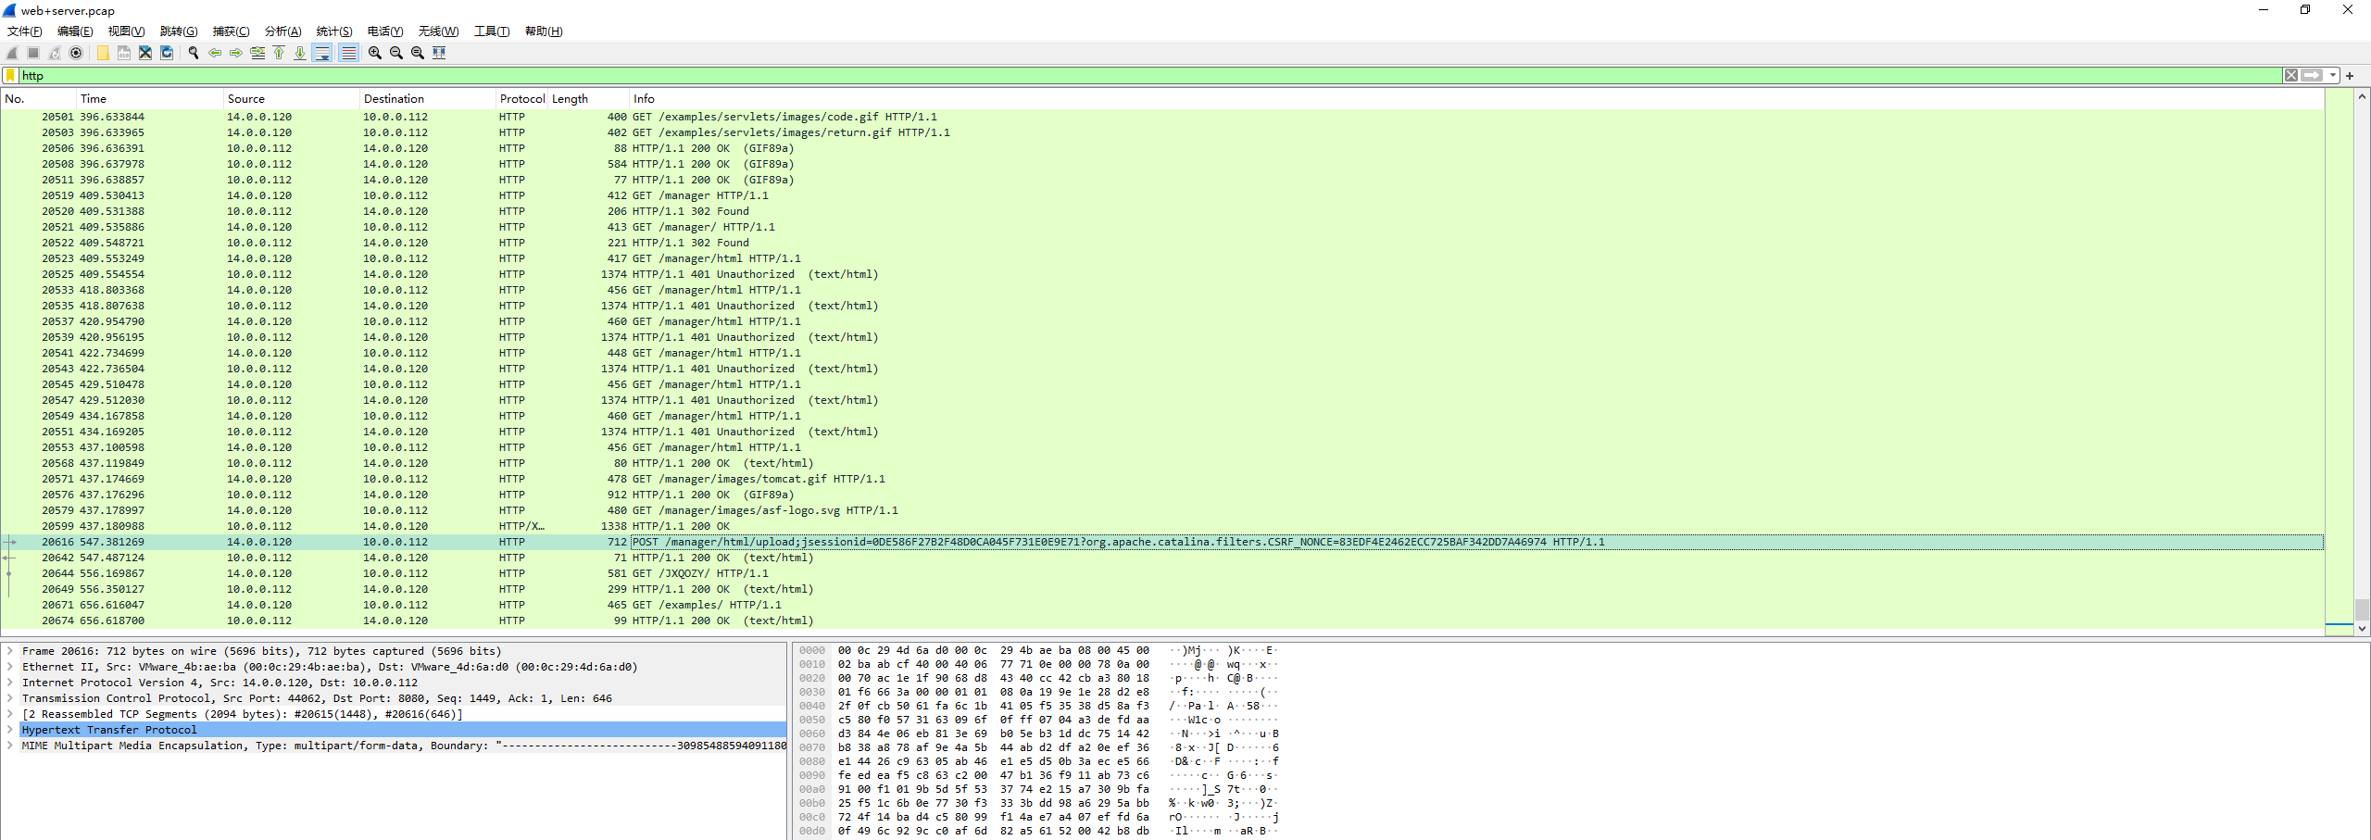Open the 跳转(G) menu
The height and width of the screenshot is (840, 2371).
coord(179,31)
